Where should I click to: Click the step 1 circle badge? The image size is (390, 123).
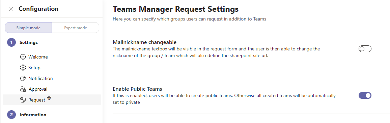coord(11,42)
